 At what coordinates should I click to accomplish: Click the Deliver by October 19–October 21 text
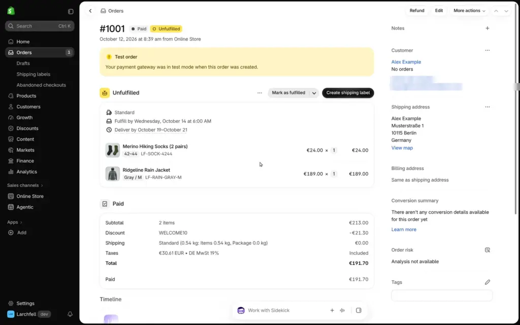(x=150, y=130)
